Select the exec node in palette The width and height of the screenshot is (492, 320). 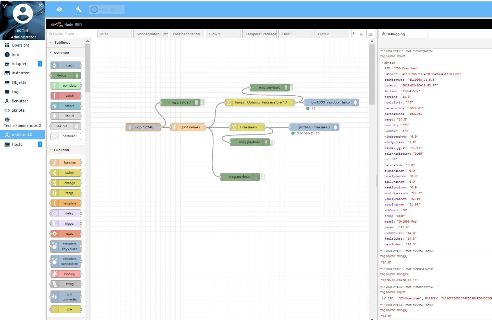tap(66, 234)
